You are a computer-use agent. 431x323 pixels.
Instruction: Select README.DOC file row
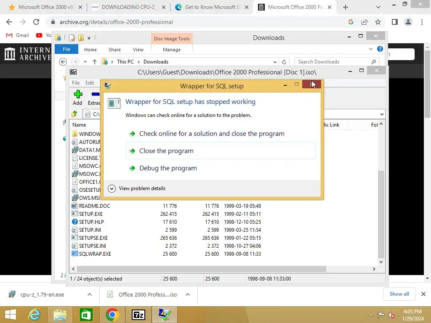tap(166, 206)
